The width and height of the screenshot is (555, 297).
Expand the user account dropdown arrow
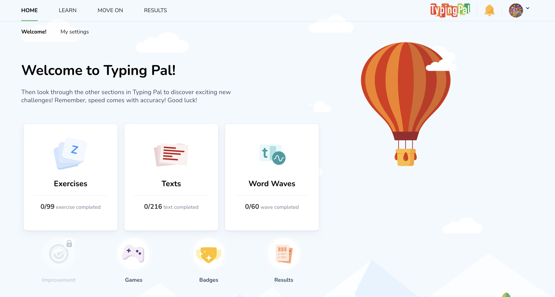[528, 8]
